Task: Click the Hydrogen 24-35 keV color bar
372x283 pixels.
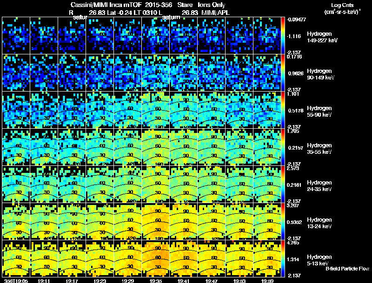Action: click(283, 184)
